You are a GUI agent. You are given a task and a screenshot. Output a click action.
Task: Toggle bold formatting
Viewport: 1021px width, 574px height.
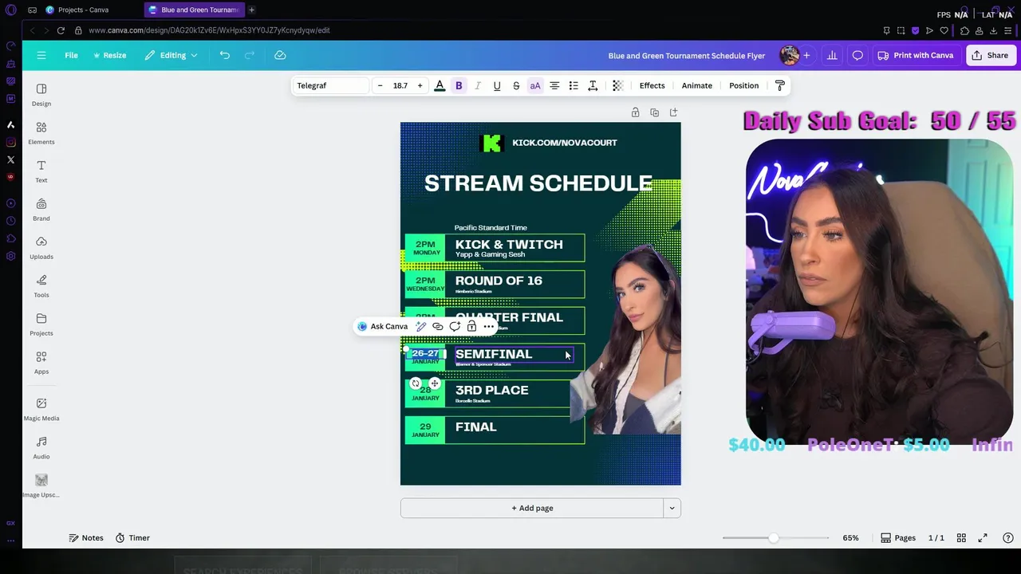(459, 85)
